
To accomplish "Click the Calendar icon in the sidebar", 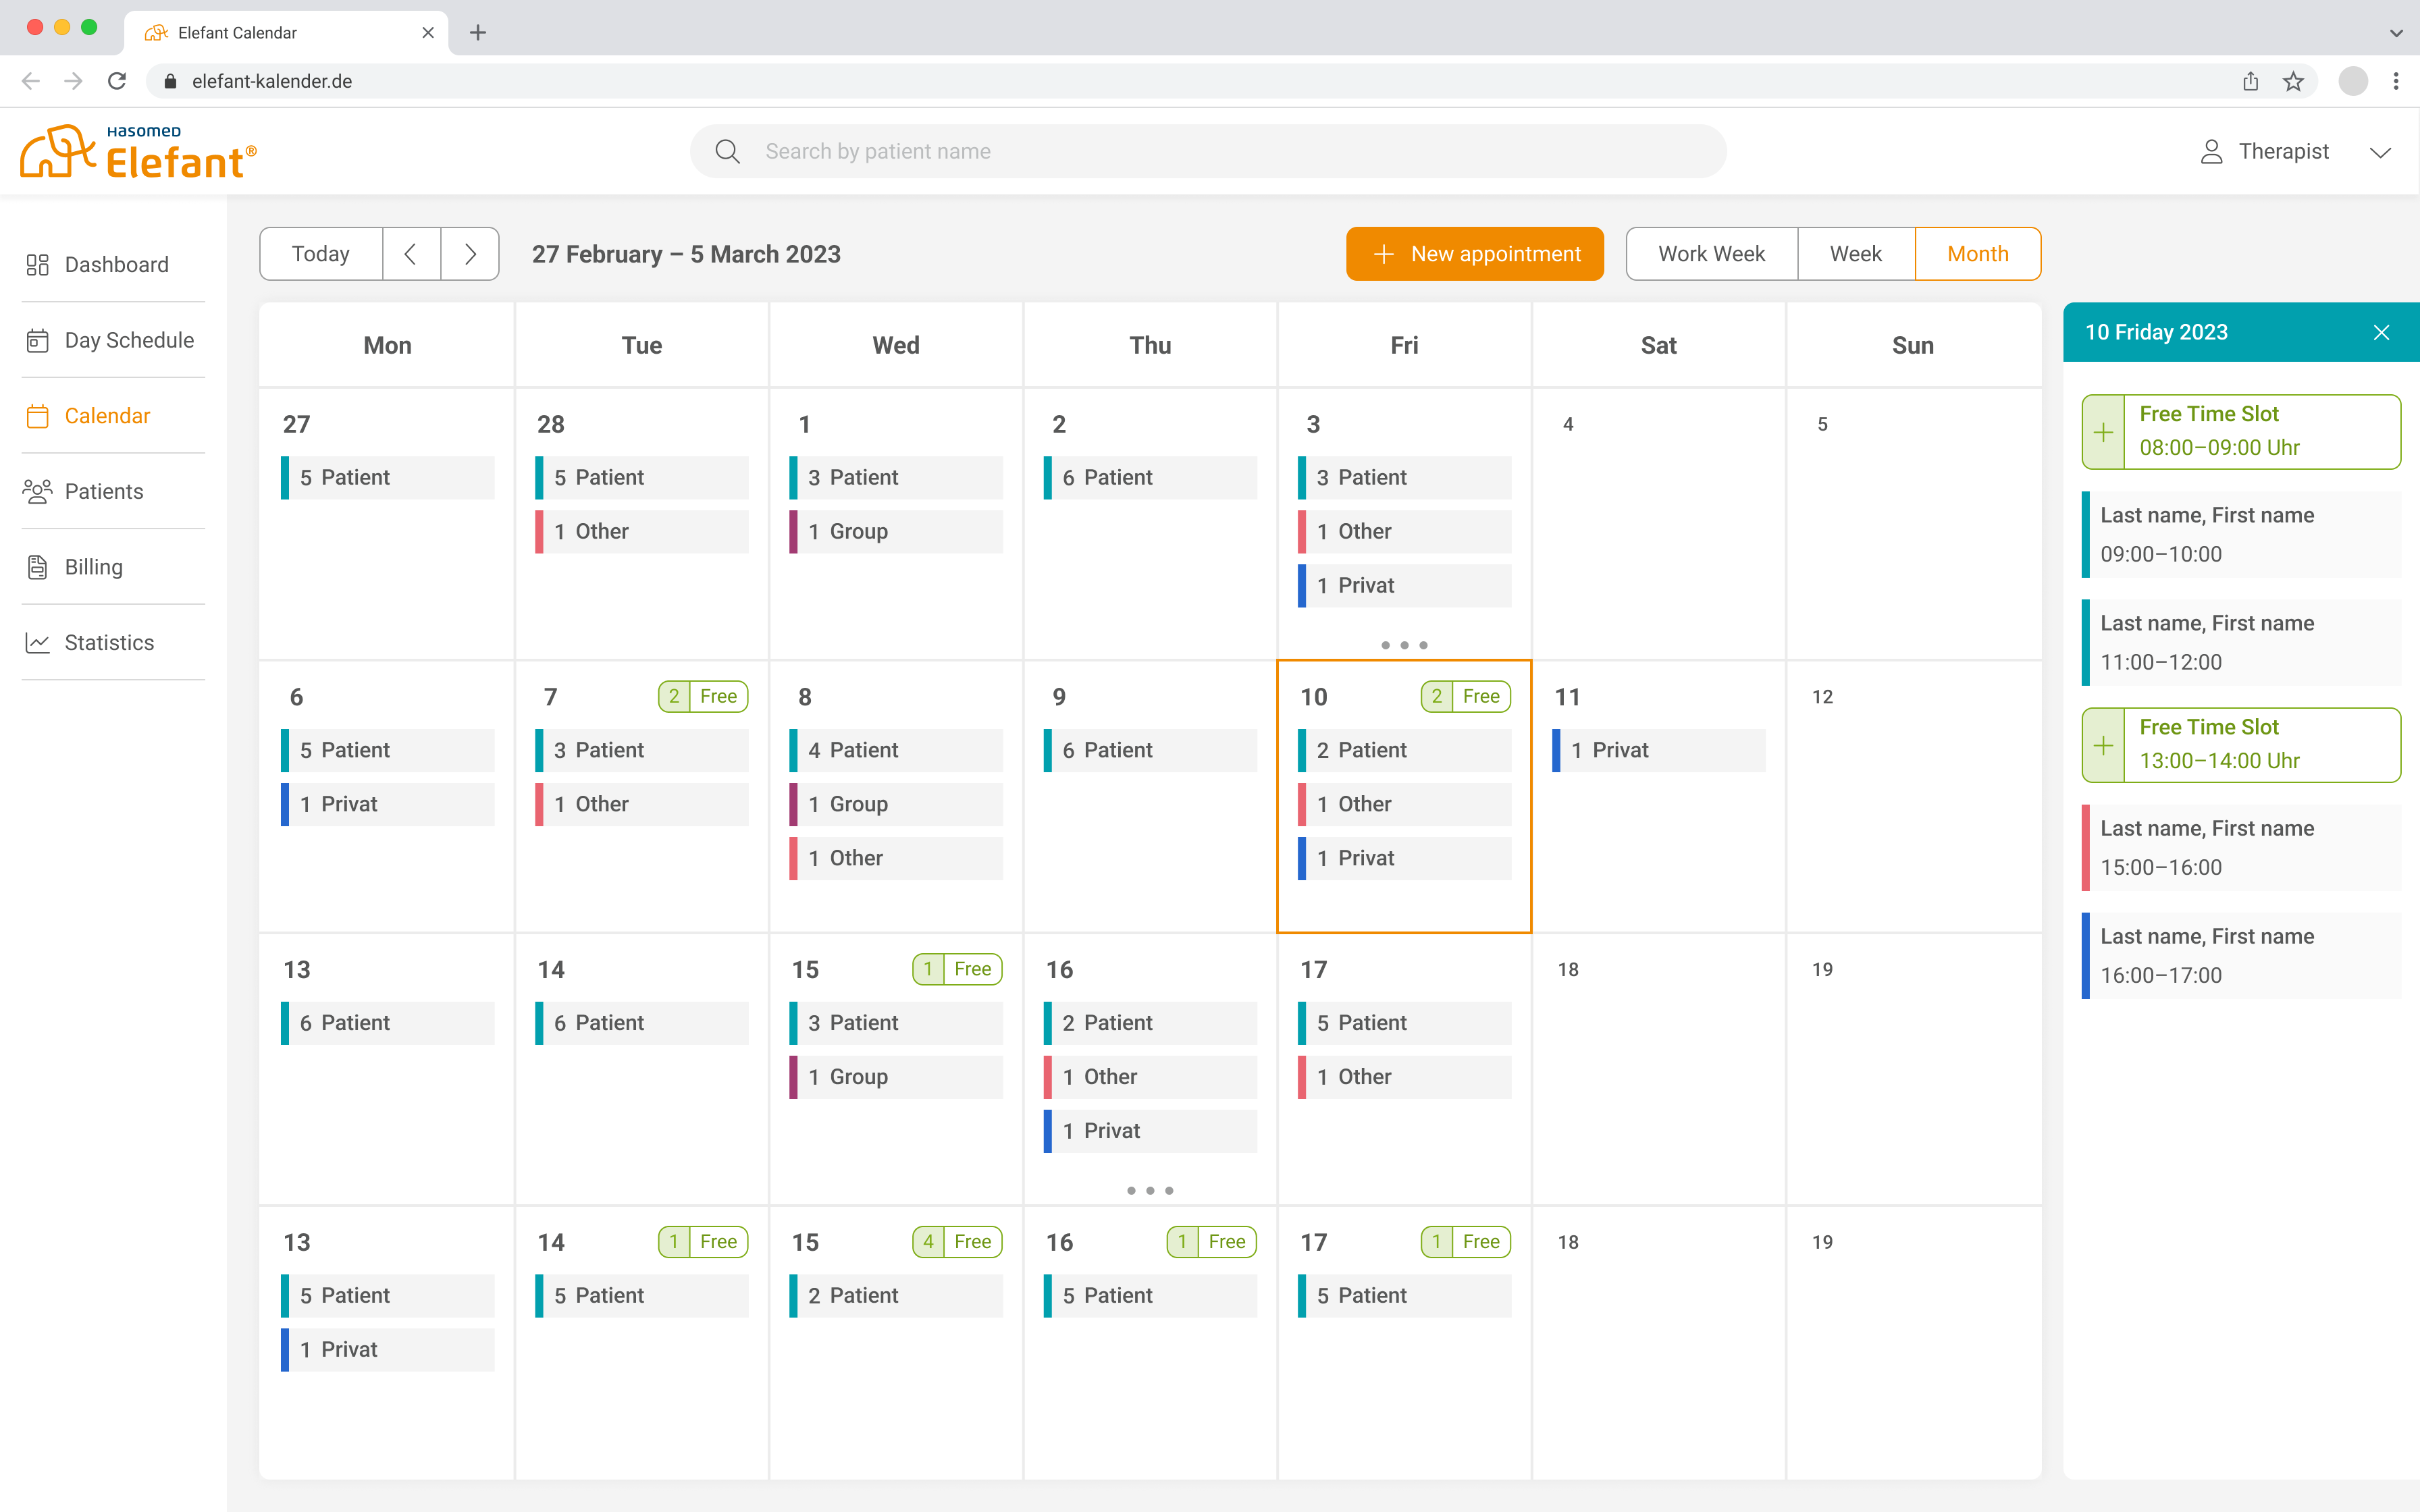I will 37,415.
